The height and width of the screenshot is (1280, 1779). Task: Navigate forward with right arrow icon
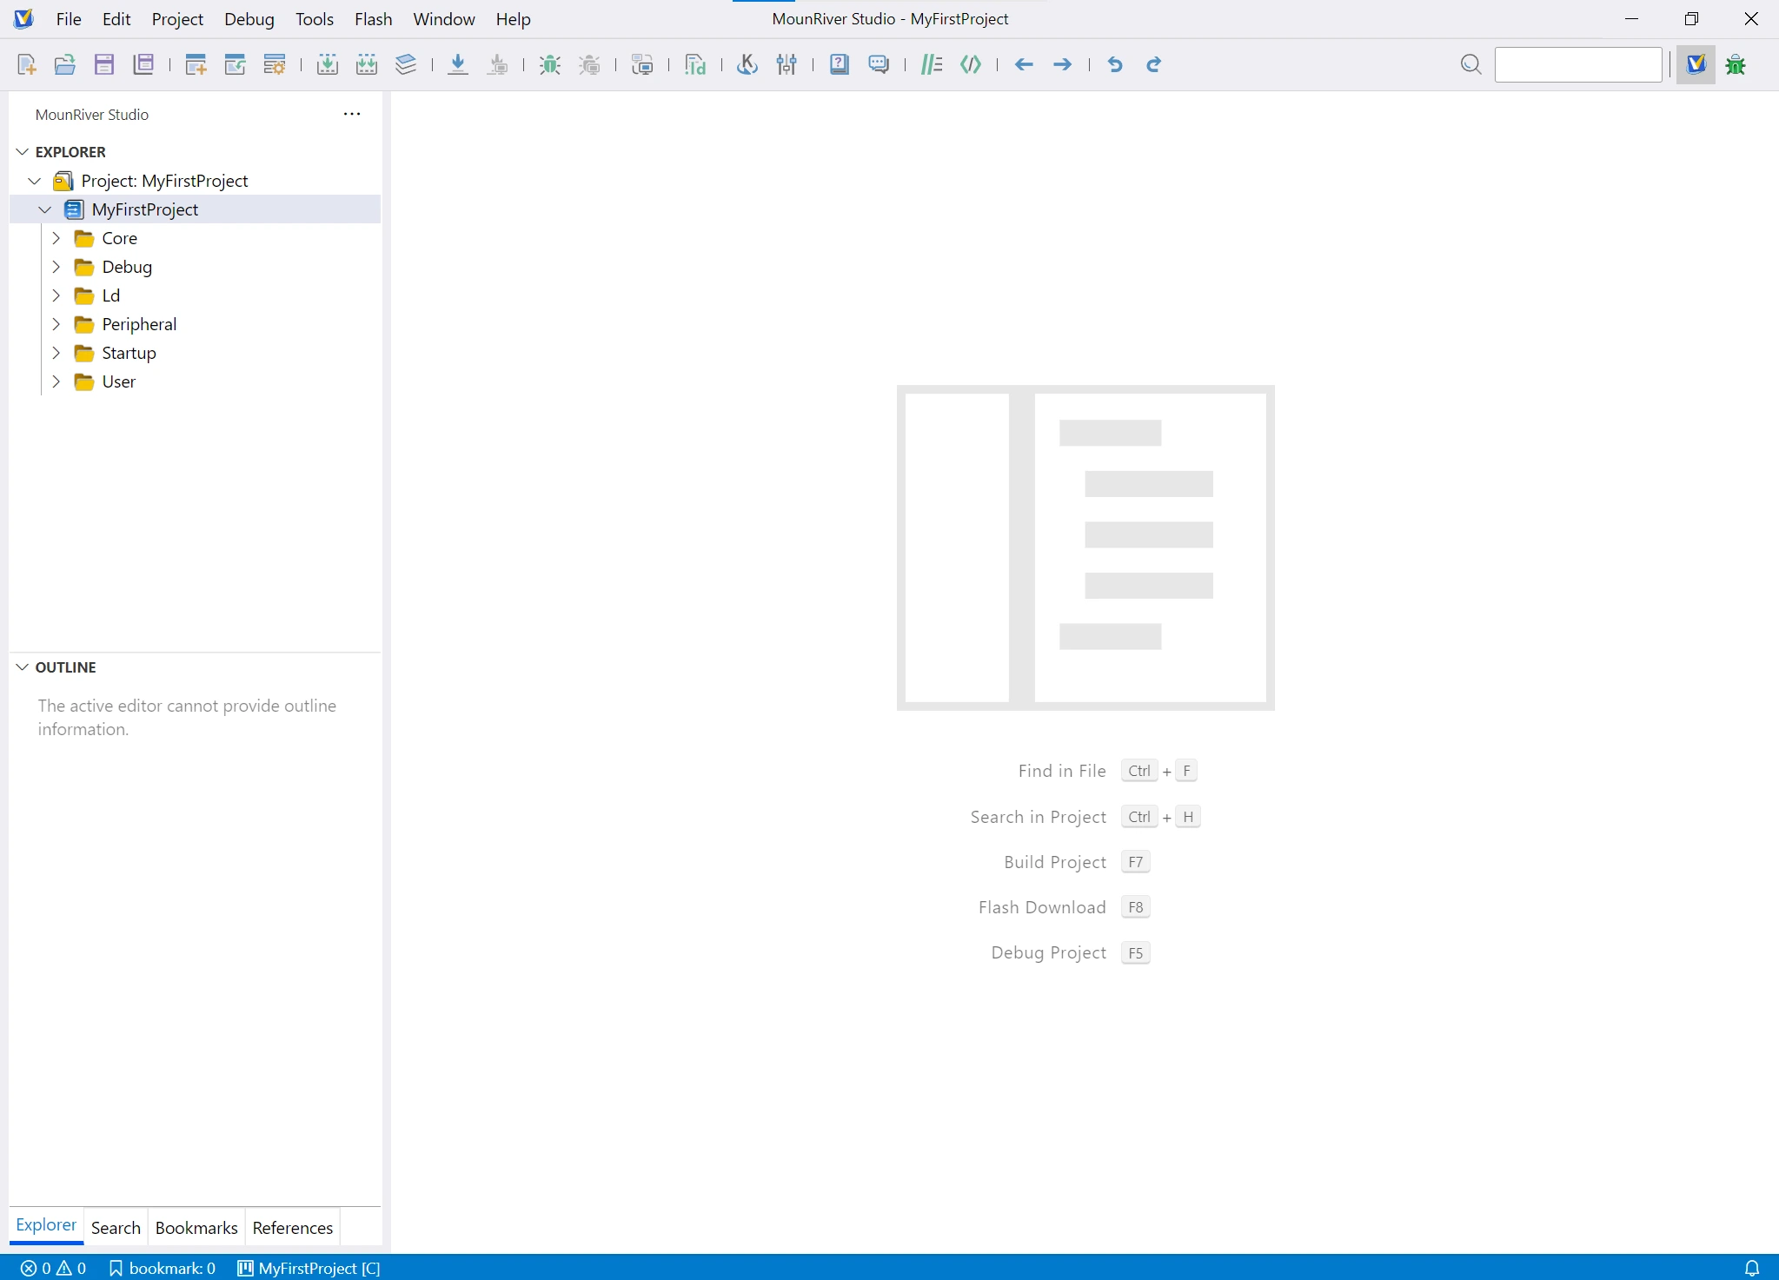[x=1062, y=64]
